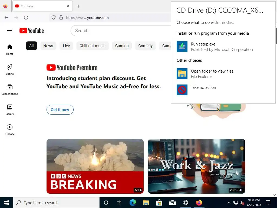Image resolution: width=277 pixels, height=208 pixels.
Task: Open the BBC News Breaking video thumbnail
Action: [95, 166]
